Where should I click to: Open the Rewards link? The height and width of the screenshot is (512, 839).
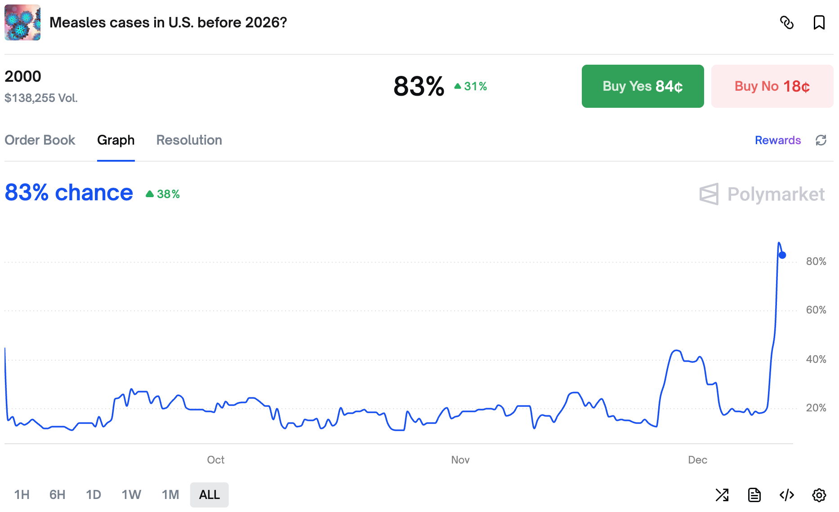[777, 141]
